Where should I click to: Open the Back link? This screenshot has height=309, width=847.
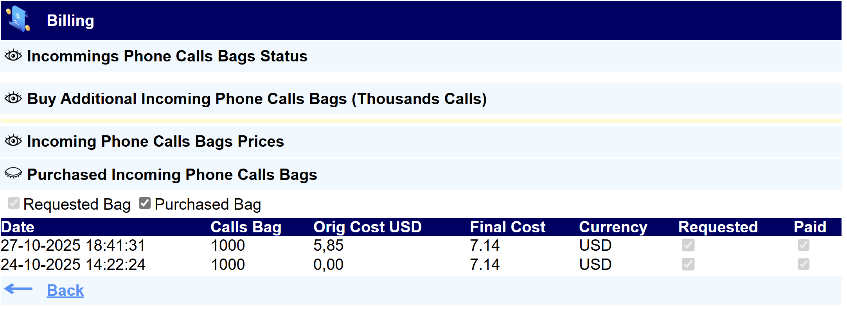(65, 290)
